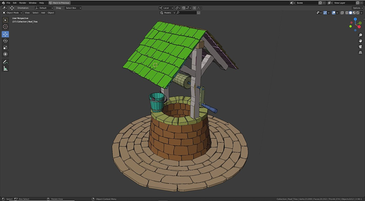
Task: Click the Back to Previous button
Action: pos(60,3)
